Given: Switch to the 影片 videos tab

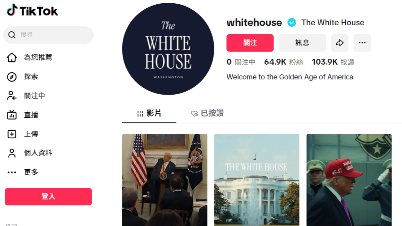Looking at the screenshot, I should pos(149,113).
